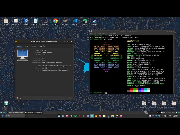Open Spotify from the Windows taskbar

tap(75, 116)
